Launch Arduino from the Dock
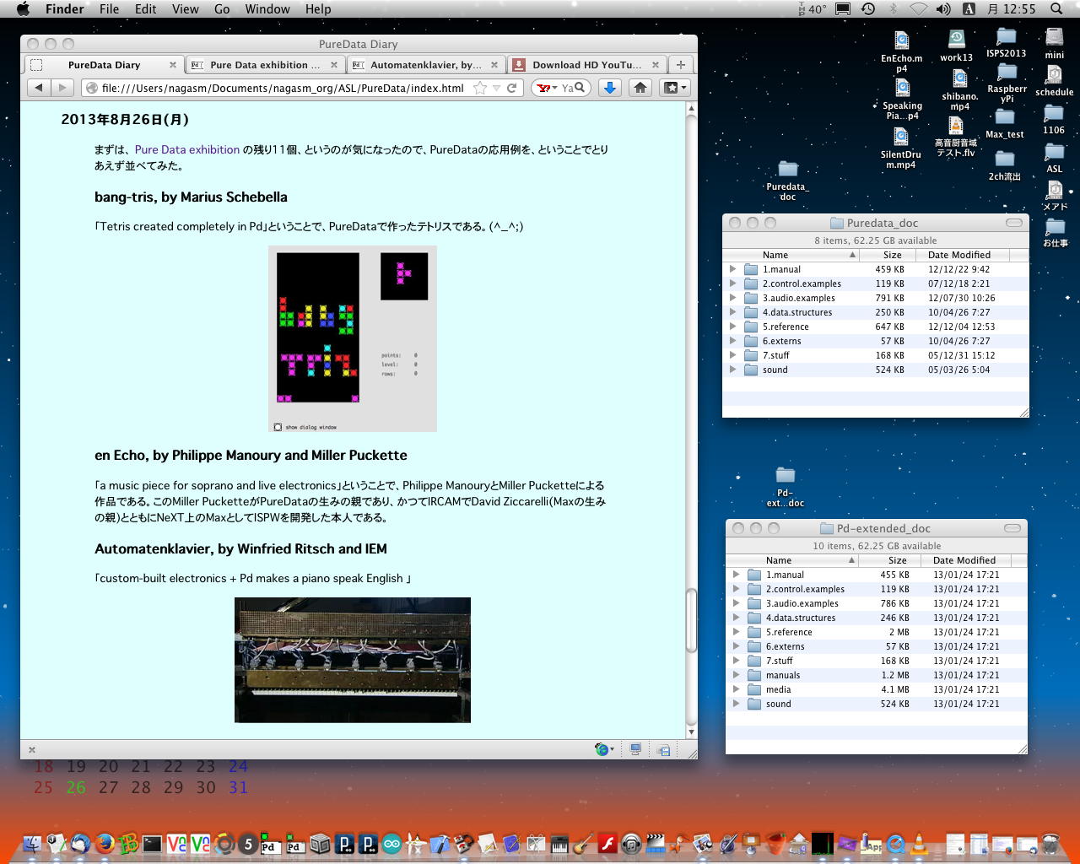This screenshot has width=1080, height=864. tap(391, 843)
